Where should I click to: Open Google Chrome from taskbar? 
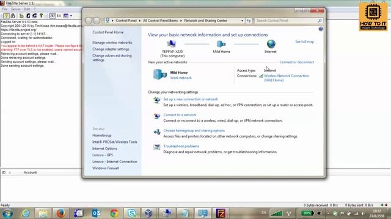click(114, 214)
